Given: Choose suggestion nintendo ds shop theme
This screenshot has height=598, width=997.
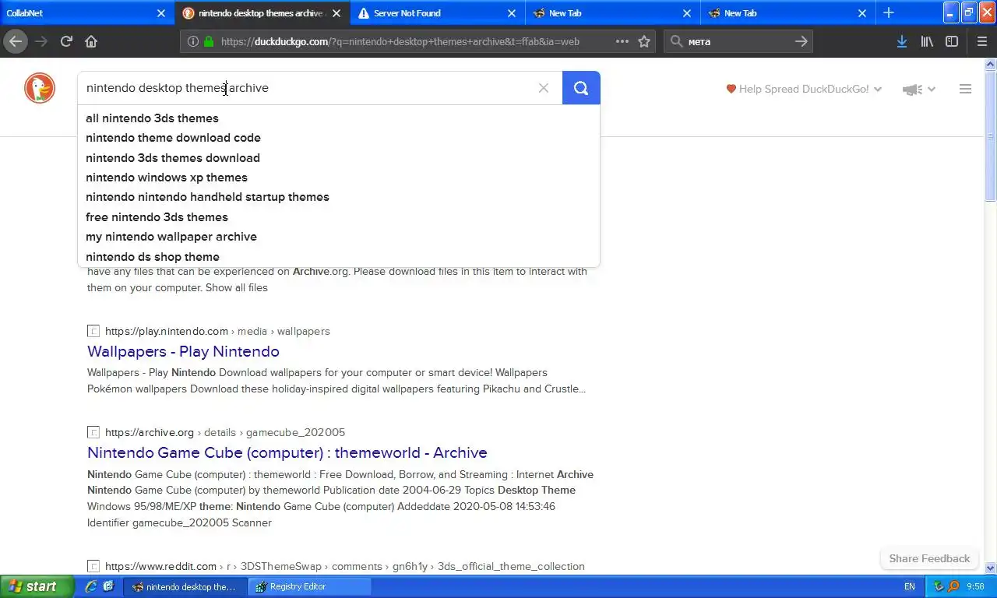Looking at the screenshot, I should 339,257.
